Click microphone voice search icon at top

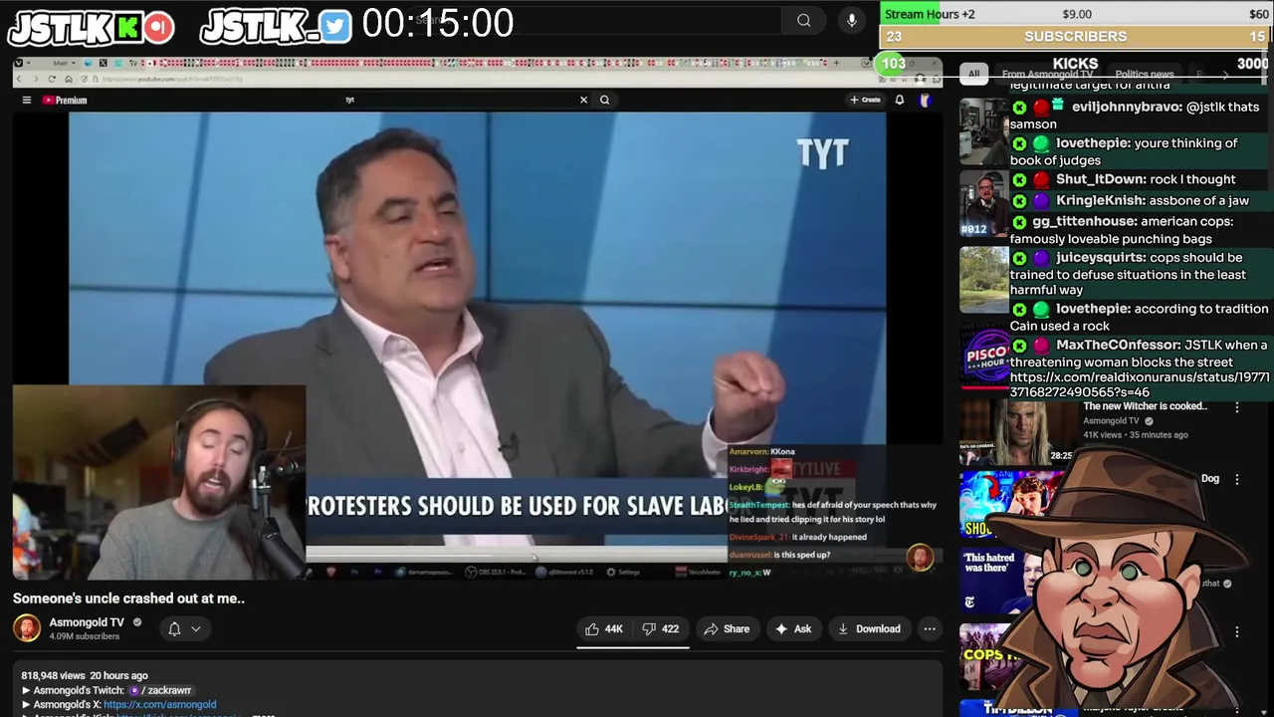pyautogui.click(x=851, y=20)
